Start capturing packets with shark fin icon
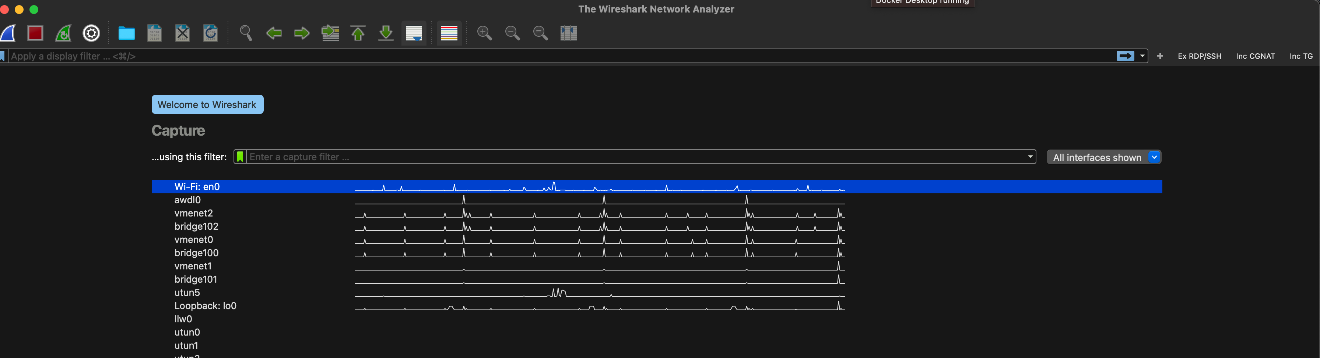 (x=8, y=33)
